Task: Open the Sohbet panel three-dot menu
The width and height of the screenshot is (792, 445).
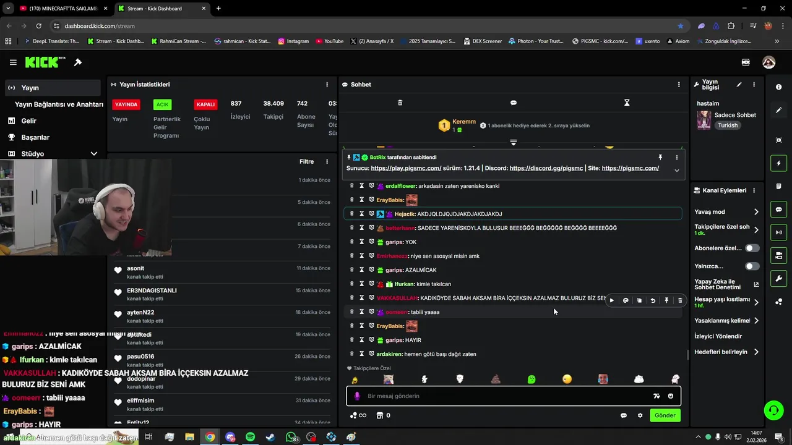Action: pyautogui.click(x=679, y=85)
